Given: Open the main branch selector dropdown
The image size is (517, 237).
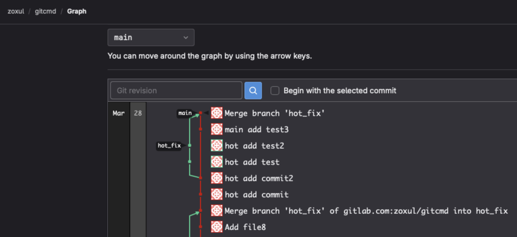Looking at the screenshot, I should point(151,37).
